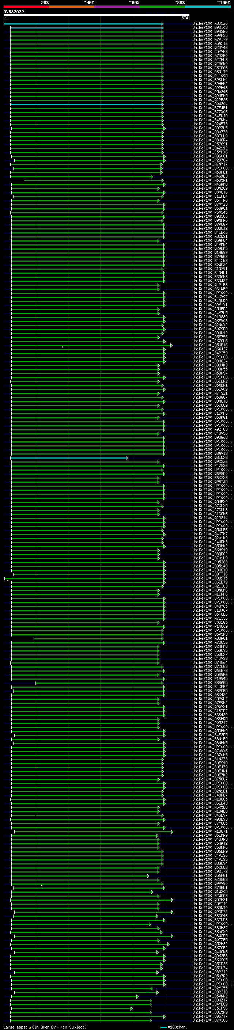
Task: Select label UniRef100_A8WS55
Action: tap(210, 936)
